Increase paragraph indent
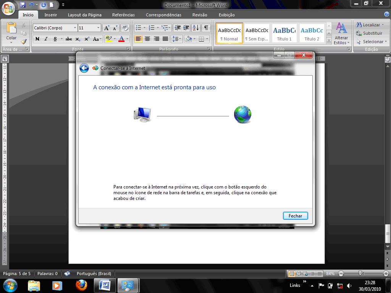This screenshot has width=391, height=293. (x=186, y=28)
